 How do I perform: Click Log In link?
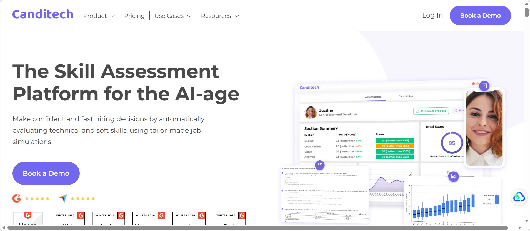pos(432,15)
